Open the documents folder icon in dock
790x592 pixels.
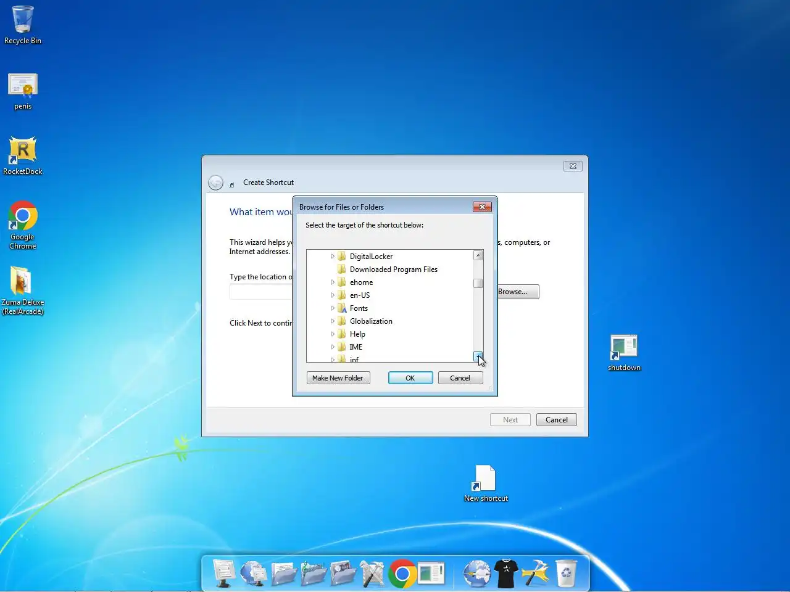[x=283, y=573]
